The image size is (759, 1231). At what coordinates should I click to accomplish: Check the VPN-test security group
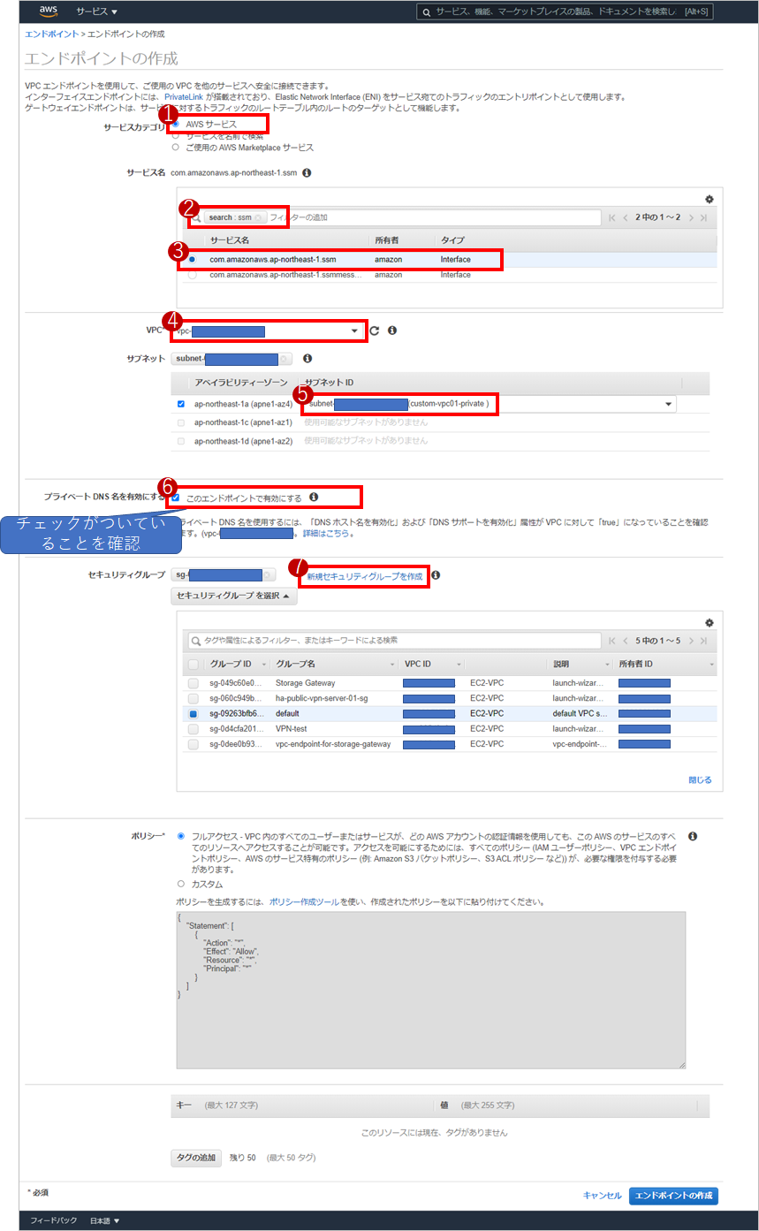click(x=193, y=729)
